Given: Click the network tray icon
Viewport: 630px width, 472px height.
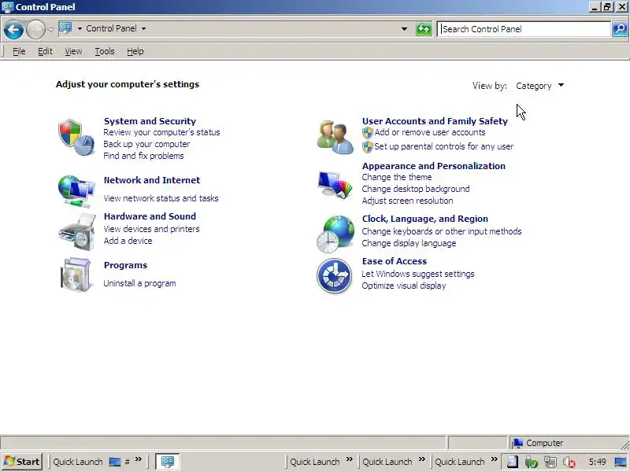Looking at the screenshot, I should click(550, 462).
